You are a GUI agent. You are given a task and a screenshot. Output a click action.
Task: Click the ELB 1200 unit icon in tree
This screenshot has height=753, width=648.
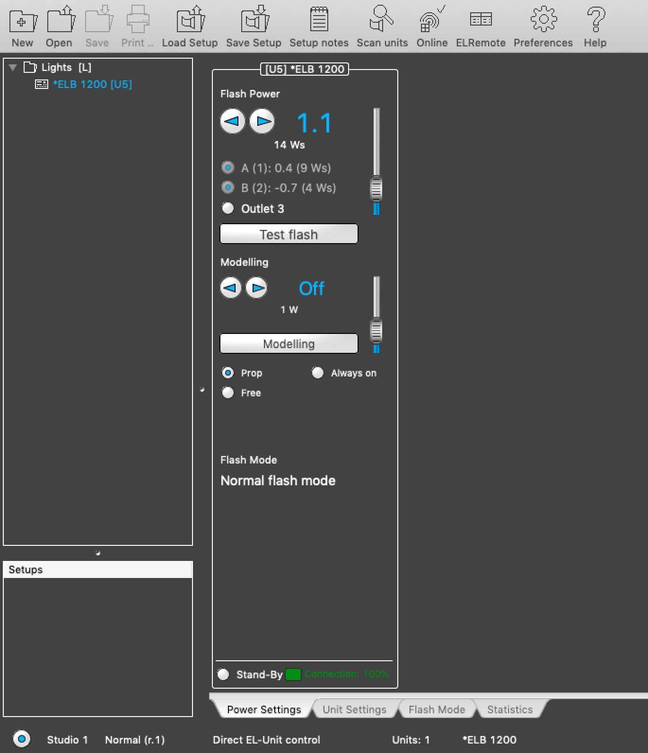[42, 84]
